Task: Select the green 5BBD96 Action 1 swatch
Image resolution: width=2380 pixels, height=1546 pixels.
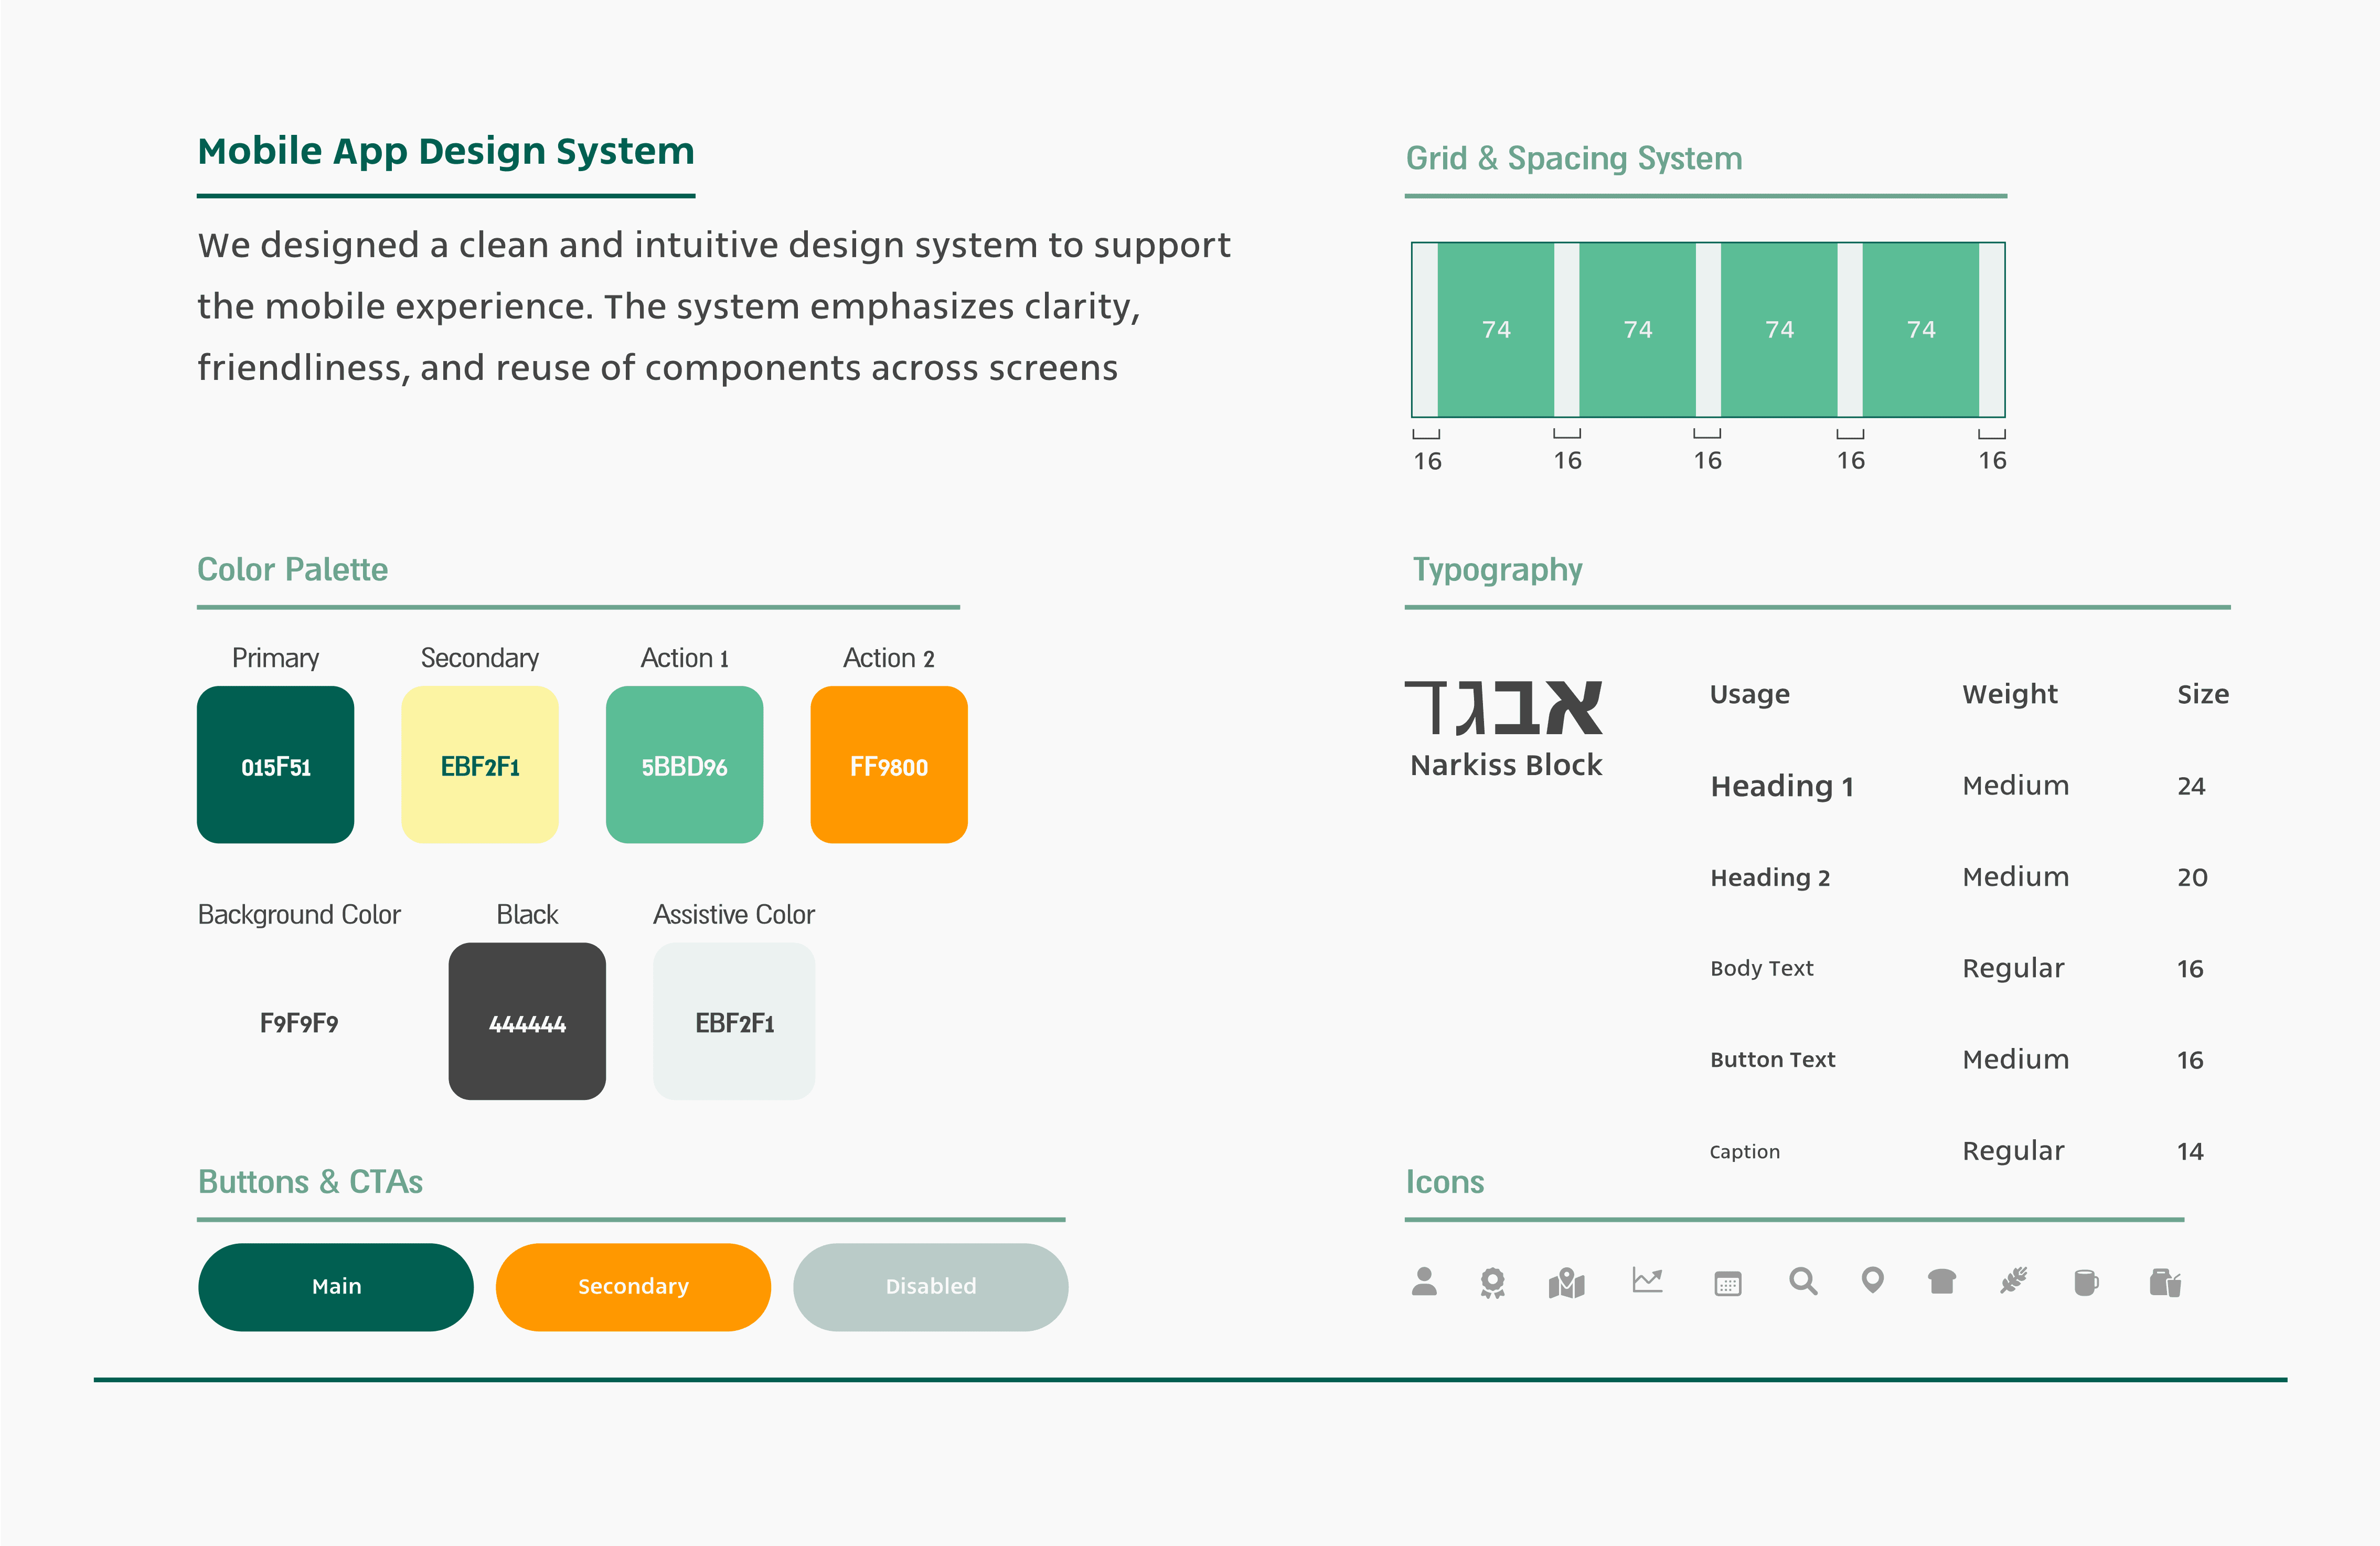Action: [x=684, y=766]
